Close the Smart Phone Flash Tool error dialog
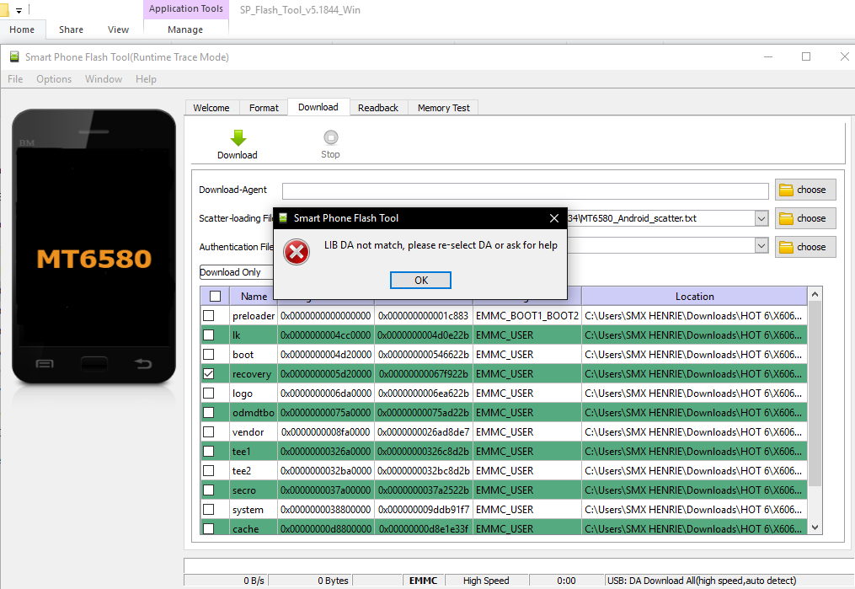 (554, 218)
